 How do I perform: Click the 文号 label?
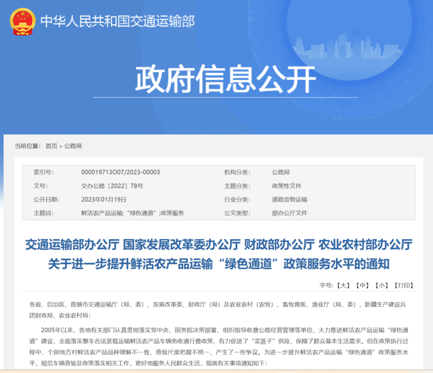tap(41, 186)
